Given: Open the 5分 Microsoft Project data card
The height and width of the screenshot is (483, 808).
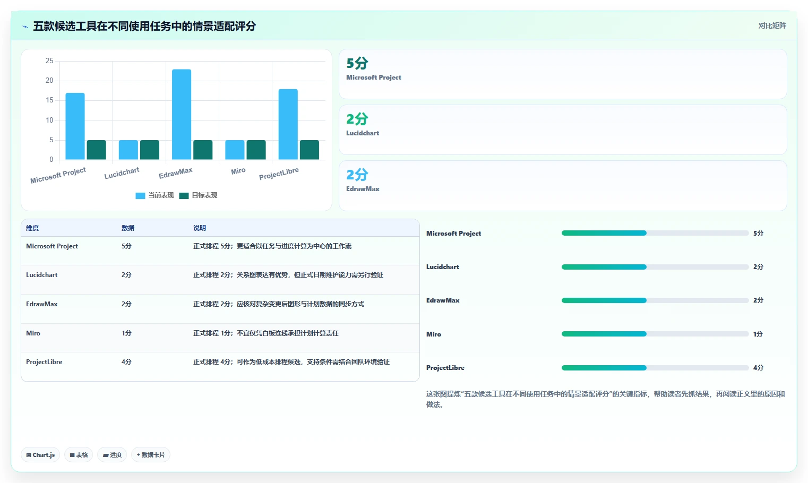Looking at the screenshot, I should (x=563, y=74).
